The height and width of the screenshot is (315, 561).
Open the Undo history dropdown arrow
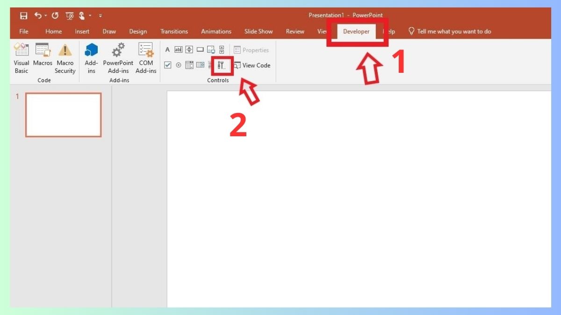(x=46, y=16)
